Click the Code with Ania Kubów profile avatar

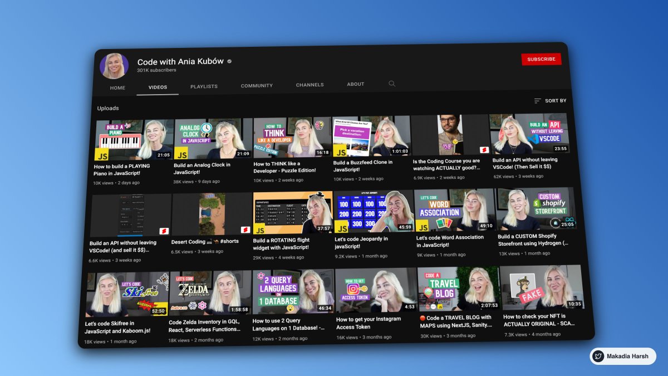[x=114, y=65]
